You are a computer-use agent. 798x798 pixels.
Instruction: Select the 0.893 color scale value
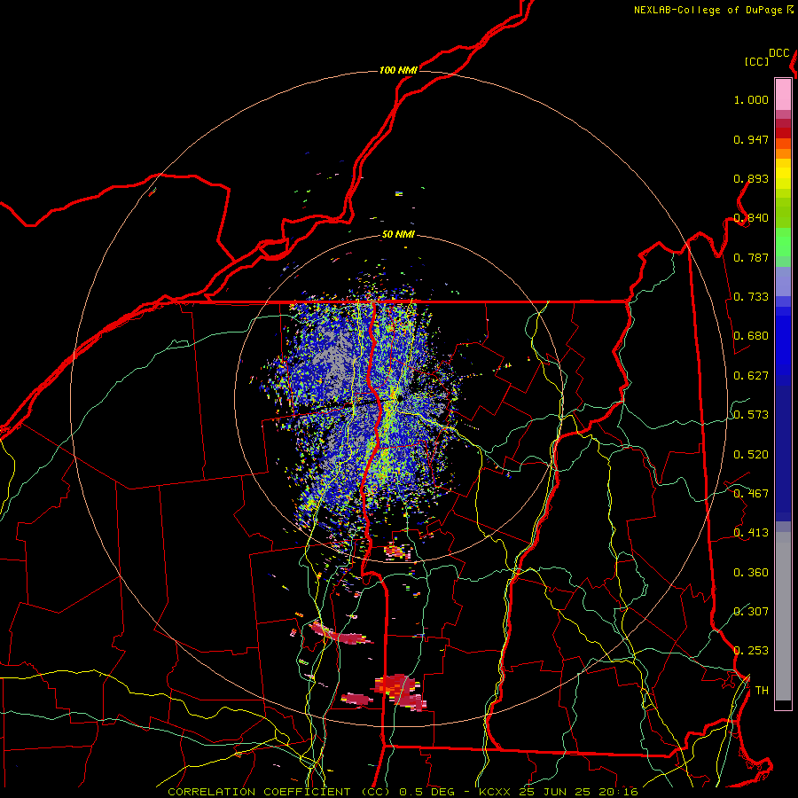(x=751, y=178)
